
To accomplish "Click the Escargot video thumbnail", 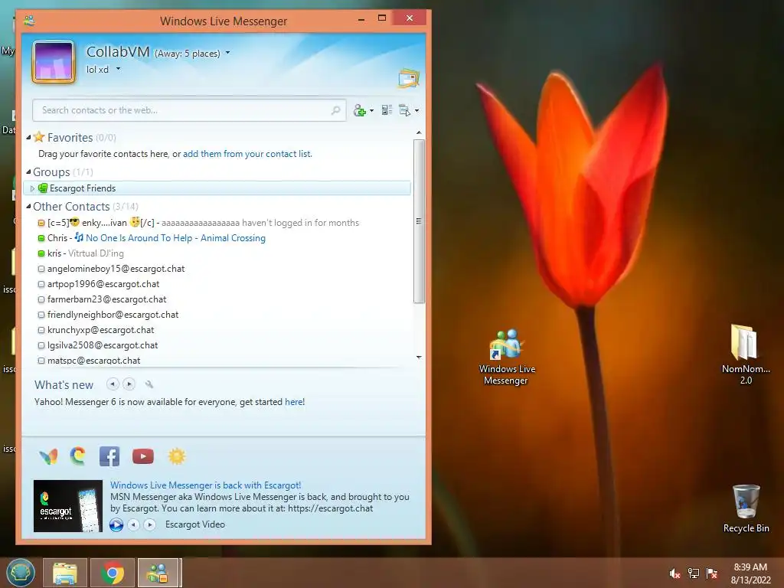I will point(68,506).
